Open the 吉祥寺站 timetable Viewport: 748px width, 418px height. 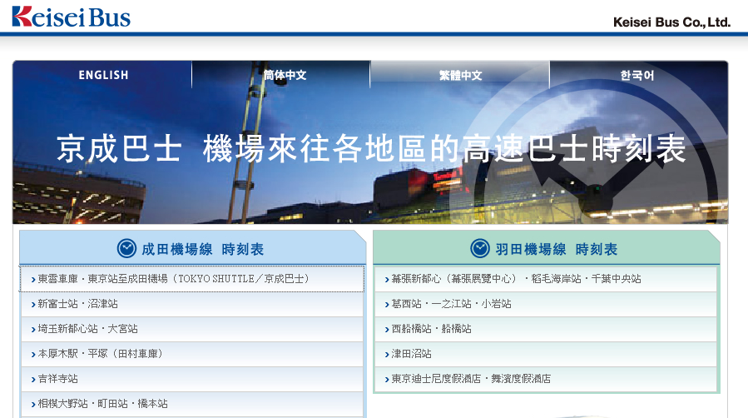pos(191,379)
